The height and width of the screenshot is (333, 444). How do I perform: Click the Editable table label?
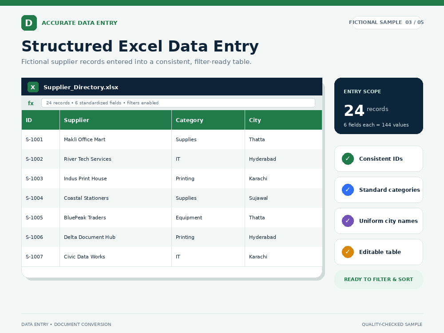pyautogui.click(x=380, y=252)
